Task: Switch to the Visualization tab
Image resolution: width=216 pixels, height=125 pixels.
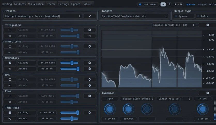Action: 36,4
